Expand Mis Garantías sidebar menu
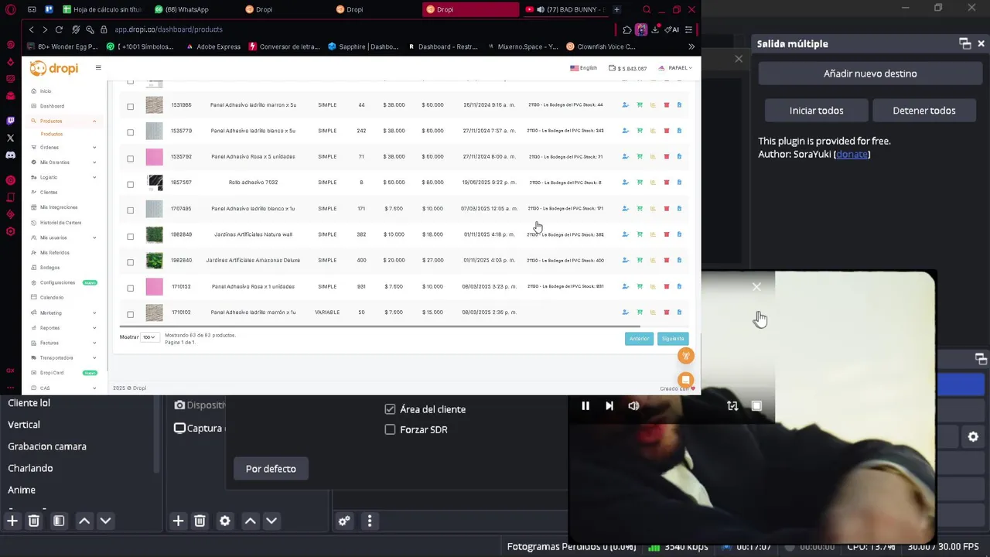 63,162
